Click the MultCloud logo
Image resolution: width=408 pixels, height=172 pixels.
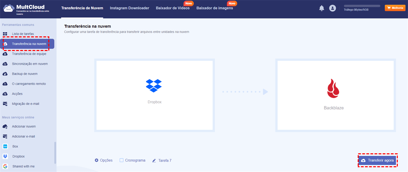pyautogui.click(x=26, y=8)
